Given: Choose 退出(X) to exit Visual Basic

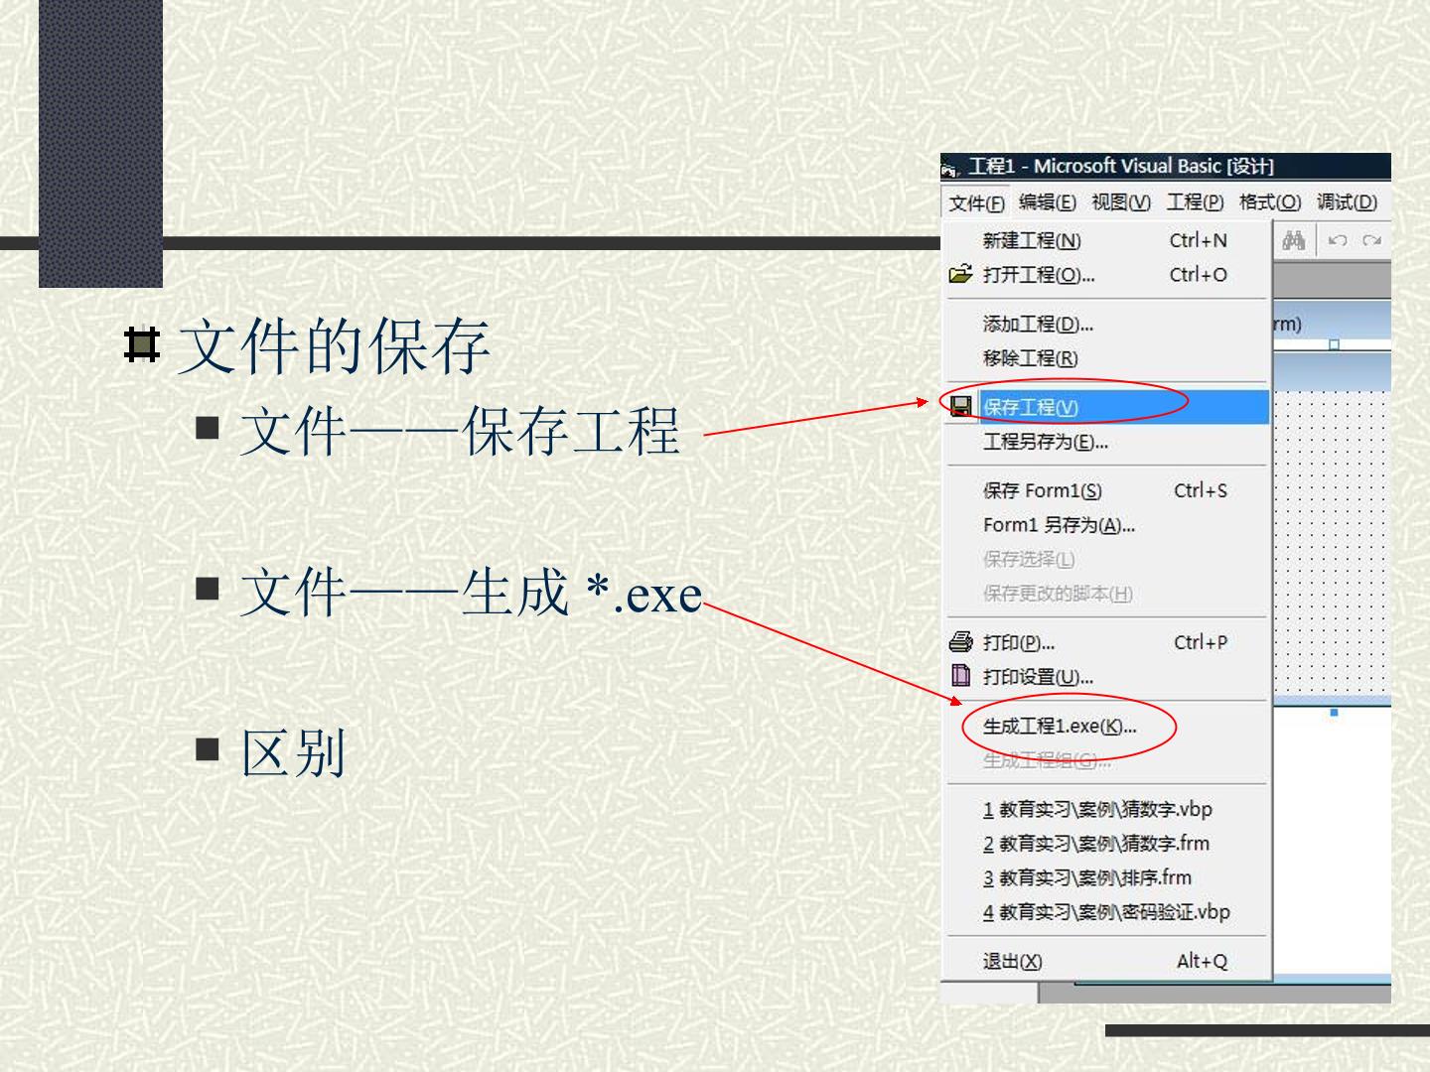Looking at the screenshot, I should point(1106,961).
